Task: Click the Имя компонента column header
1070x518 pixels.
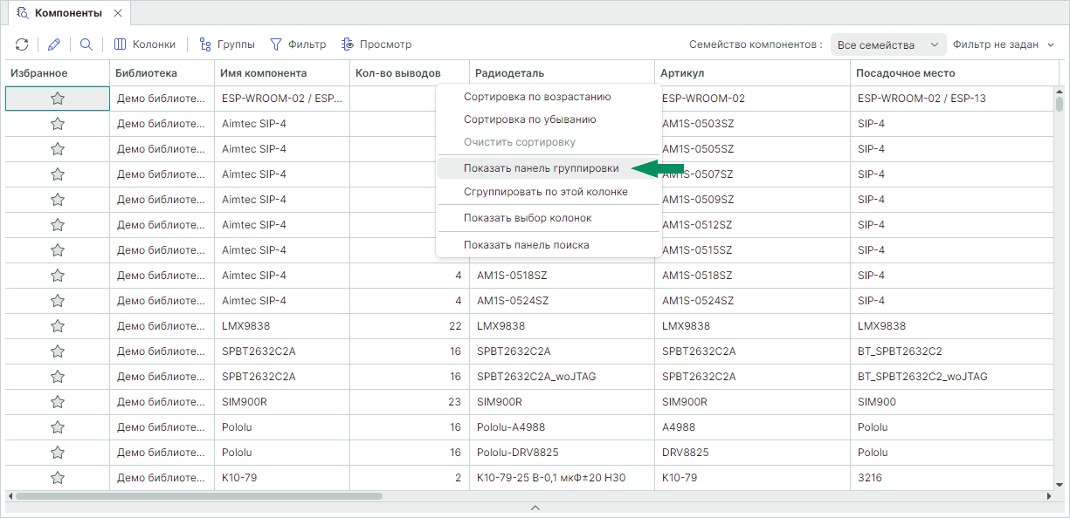Action: [282, 73]
